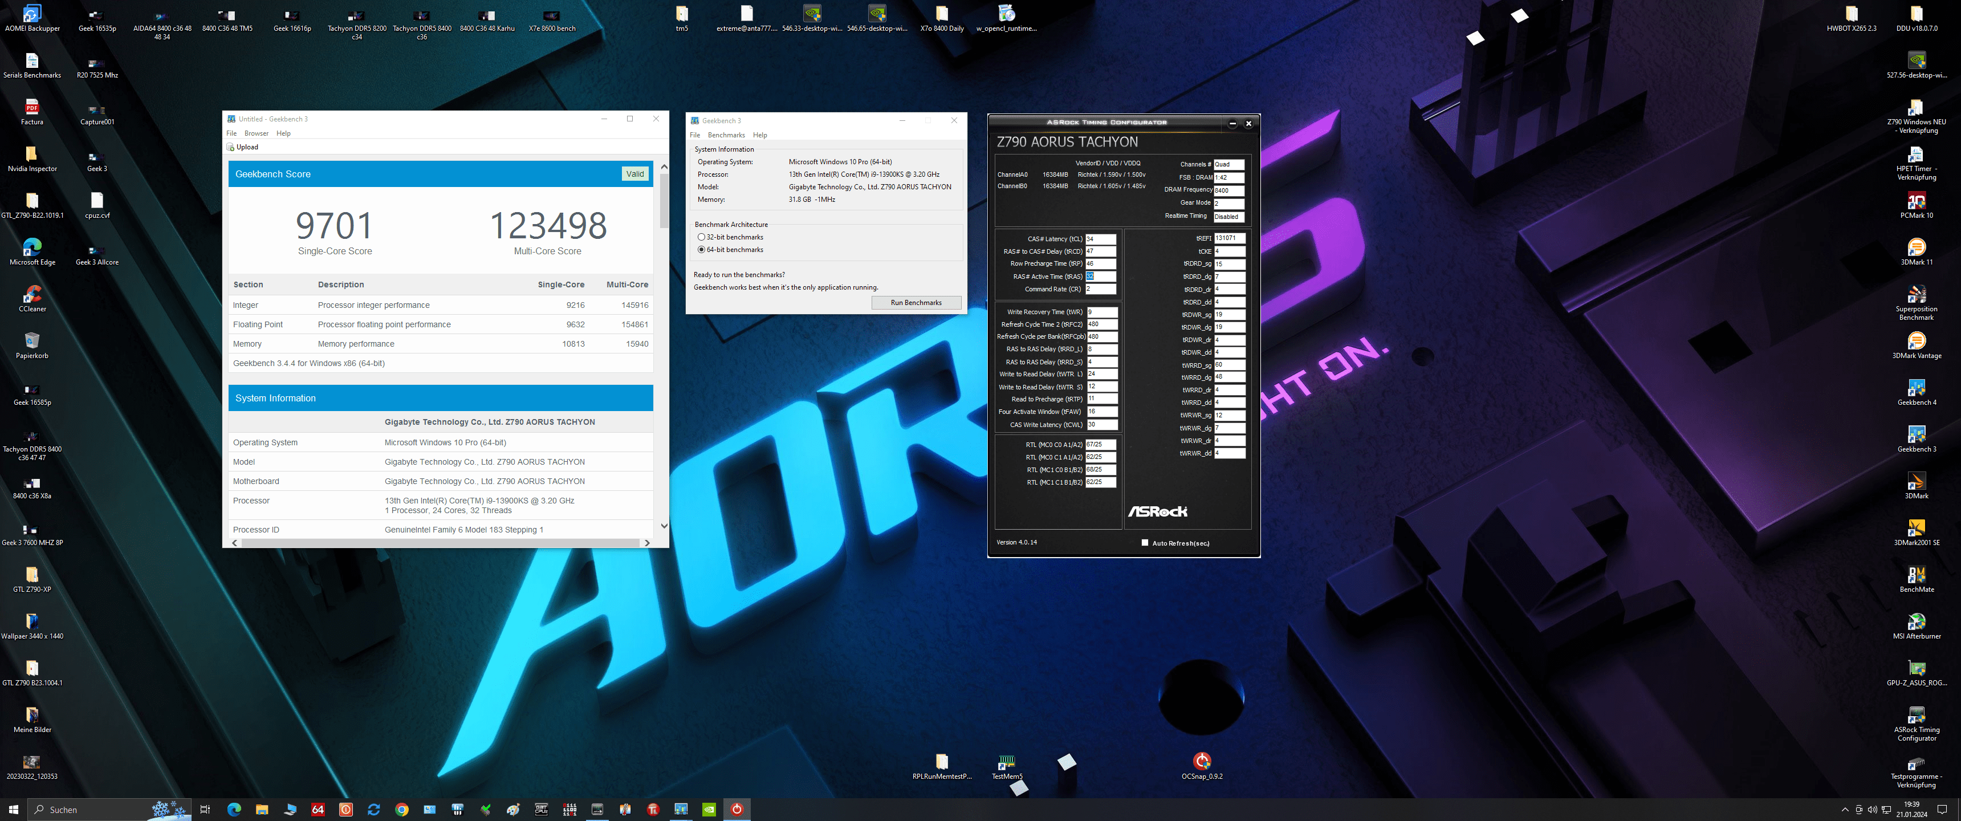
Task: Click the 9701 Single-Core Score value
Action: click(x=335, y=225)
